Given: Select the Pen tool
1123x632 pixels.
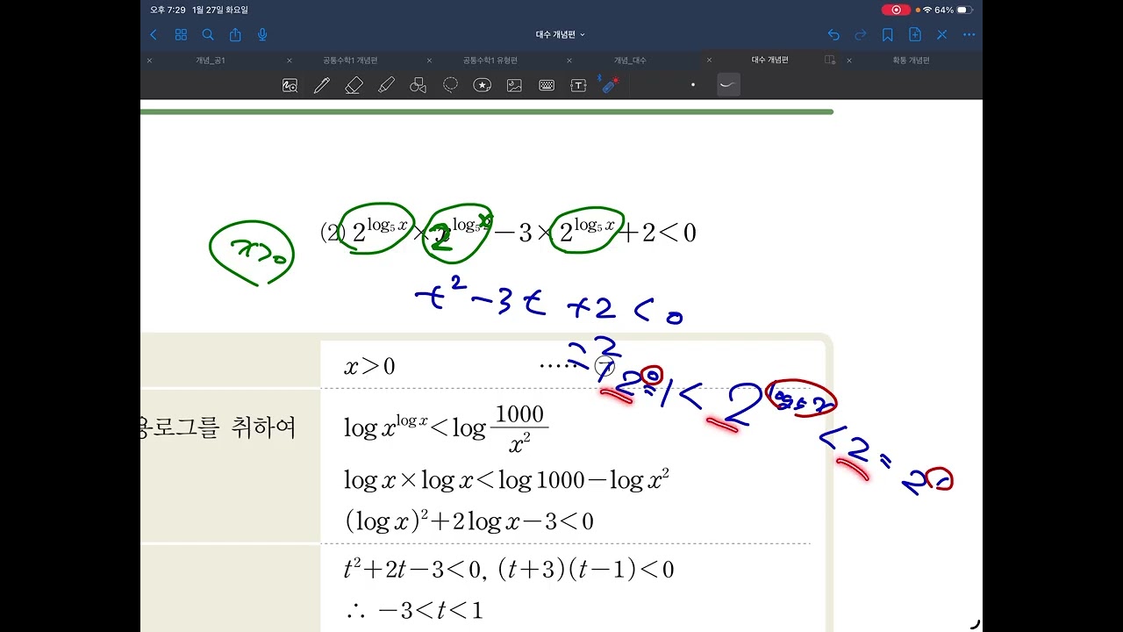Looking at the screenshot, I should (322, 85).
